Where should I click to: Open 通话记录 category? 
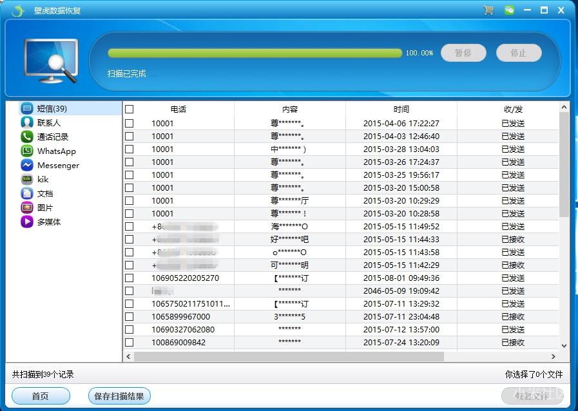pos(53,137)
